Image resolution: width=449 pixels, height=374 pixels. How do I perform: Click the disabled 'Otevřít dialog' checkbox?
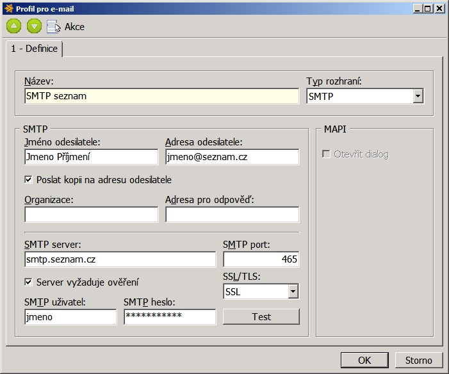point(327,154)
